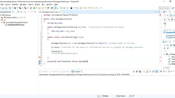Click the External Tools run icon
The height and width of the screenshot is (98, 175).
[x=25, y=8]
